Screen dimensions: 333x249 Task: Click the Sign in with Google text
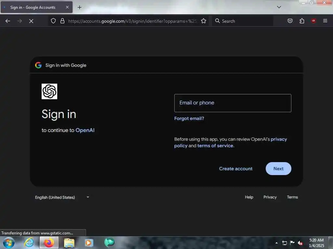[x=66, y=65]
